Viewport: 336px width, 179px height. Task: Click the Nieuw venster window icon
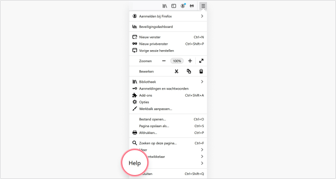pos(134,37)
